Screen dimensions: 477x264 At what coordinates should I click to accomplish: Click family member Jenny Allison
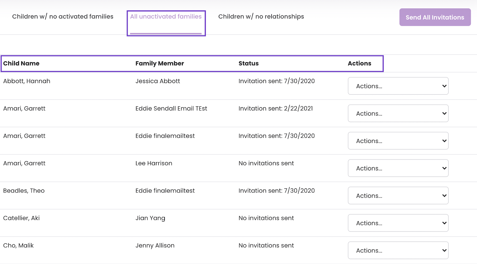point(155,246)
